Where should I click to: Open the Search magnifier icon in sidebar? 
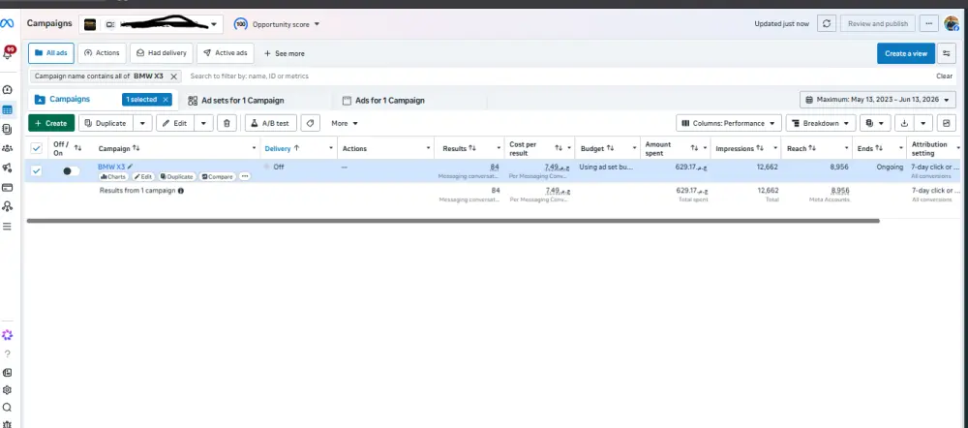point(8,408)
